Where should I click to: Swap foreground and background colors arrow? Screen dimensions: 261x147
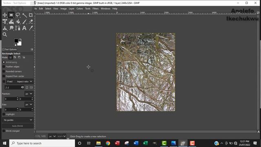[x=20, y=40]
